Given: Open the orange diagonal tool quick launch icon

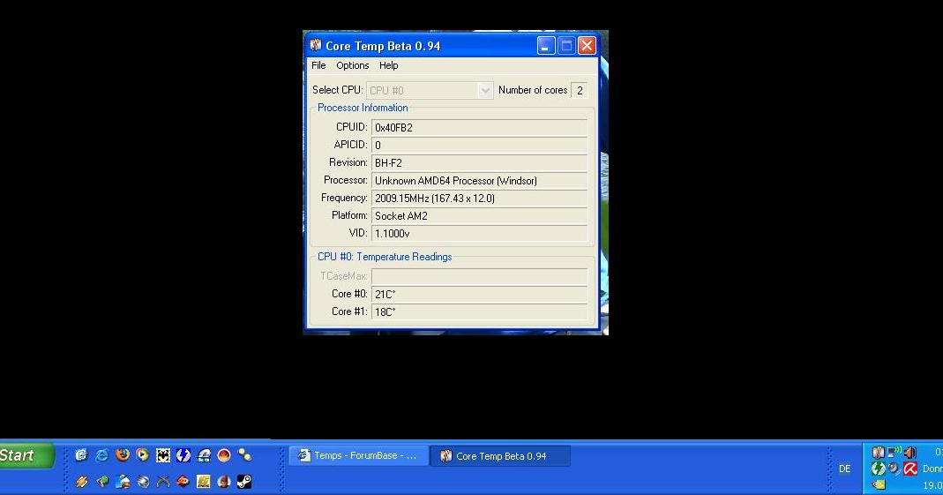Looking at the screenshot, I should (x=82, y=481).
